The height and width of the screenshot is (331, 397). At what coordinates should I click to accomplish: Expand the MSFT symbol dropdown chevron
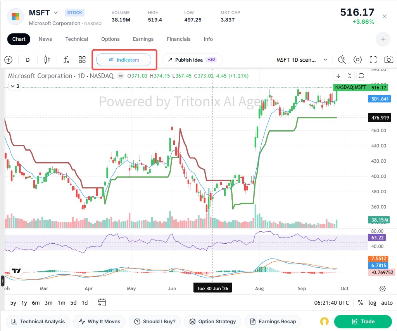[56, 12]
